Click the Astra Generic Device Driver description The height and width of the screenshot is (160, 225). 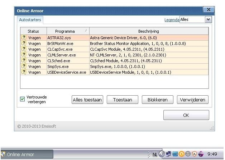click(x=123, y=38)
